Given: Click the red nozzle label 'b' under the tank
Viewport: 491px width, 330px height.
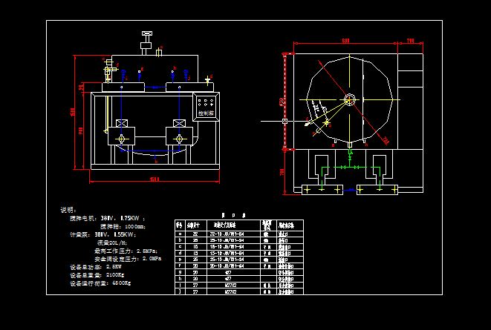Looking at the screenshot, I should click(x=156, y=161).
